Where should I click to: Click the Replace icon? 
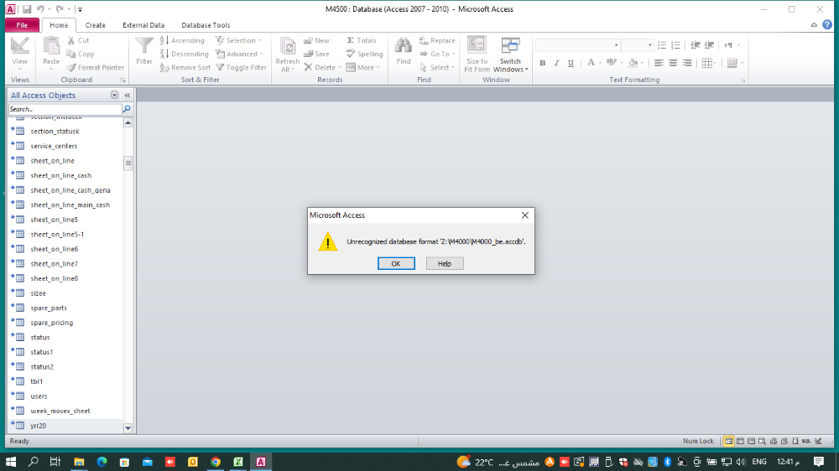424,40
